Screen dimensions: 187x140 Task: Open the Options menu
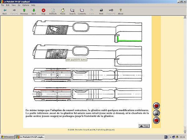click(x=26, y=5)
